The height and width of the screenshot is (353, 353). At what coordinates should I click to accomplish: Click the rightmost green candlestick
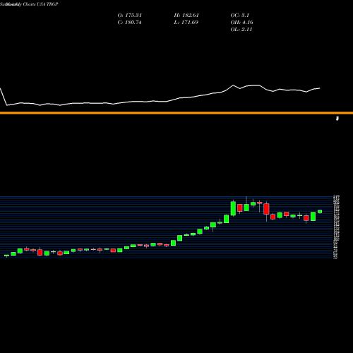320,212
